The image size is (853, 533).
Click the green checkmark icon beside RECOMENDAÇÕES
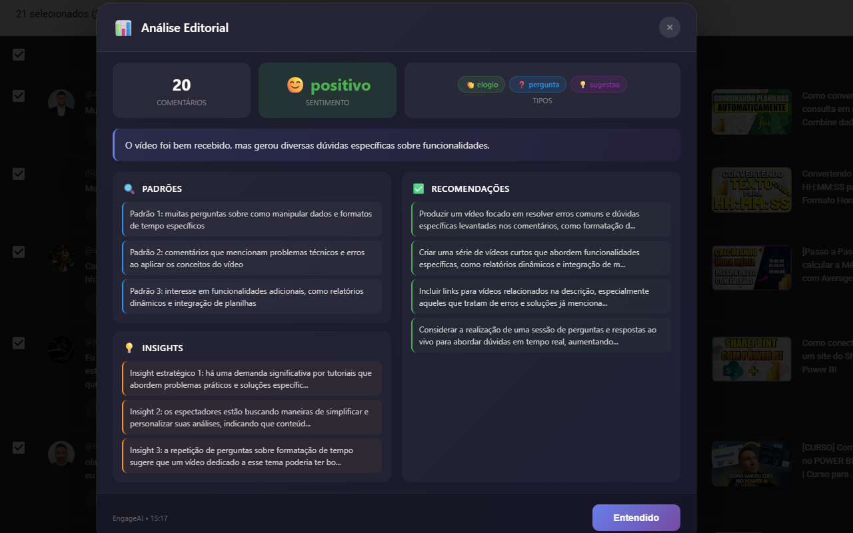pos(418,189)
